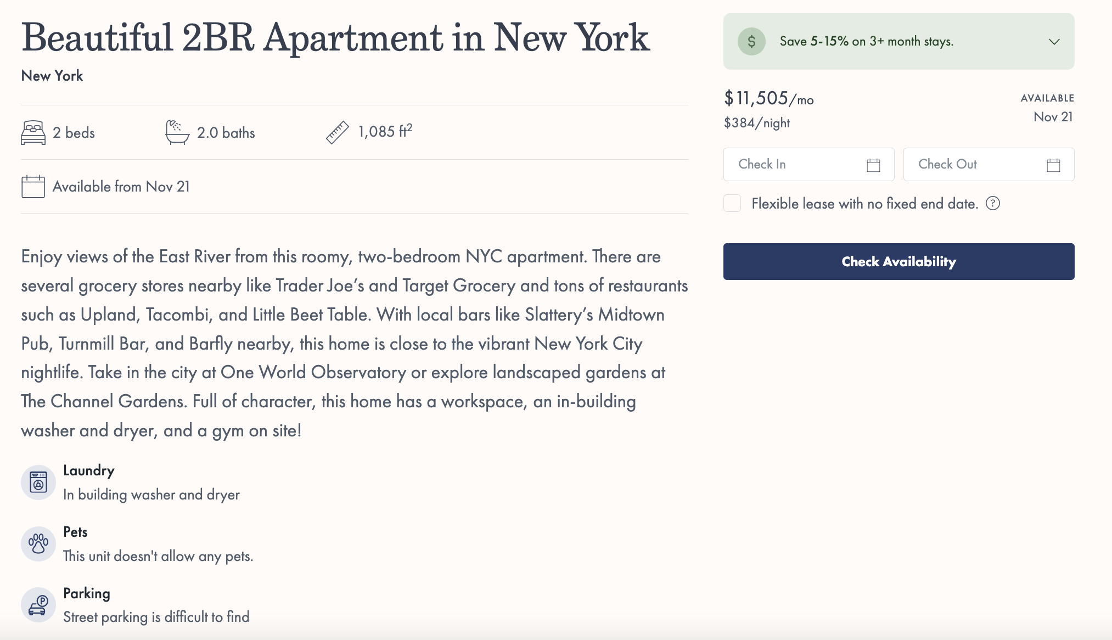Click the bed icon next to 2 beds
Image resolution: width=1112 pixels, height=640 pixels.
point(33,133)
